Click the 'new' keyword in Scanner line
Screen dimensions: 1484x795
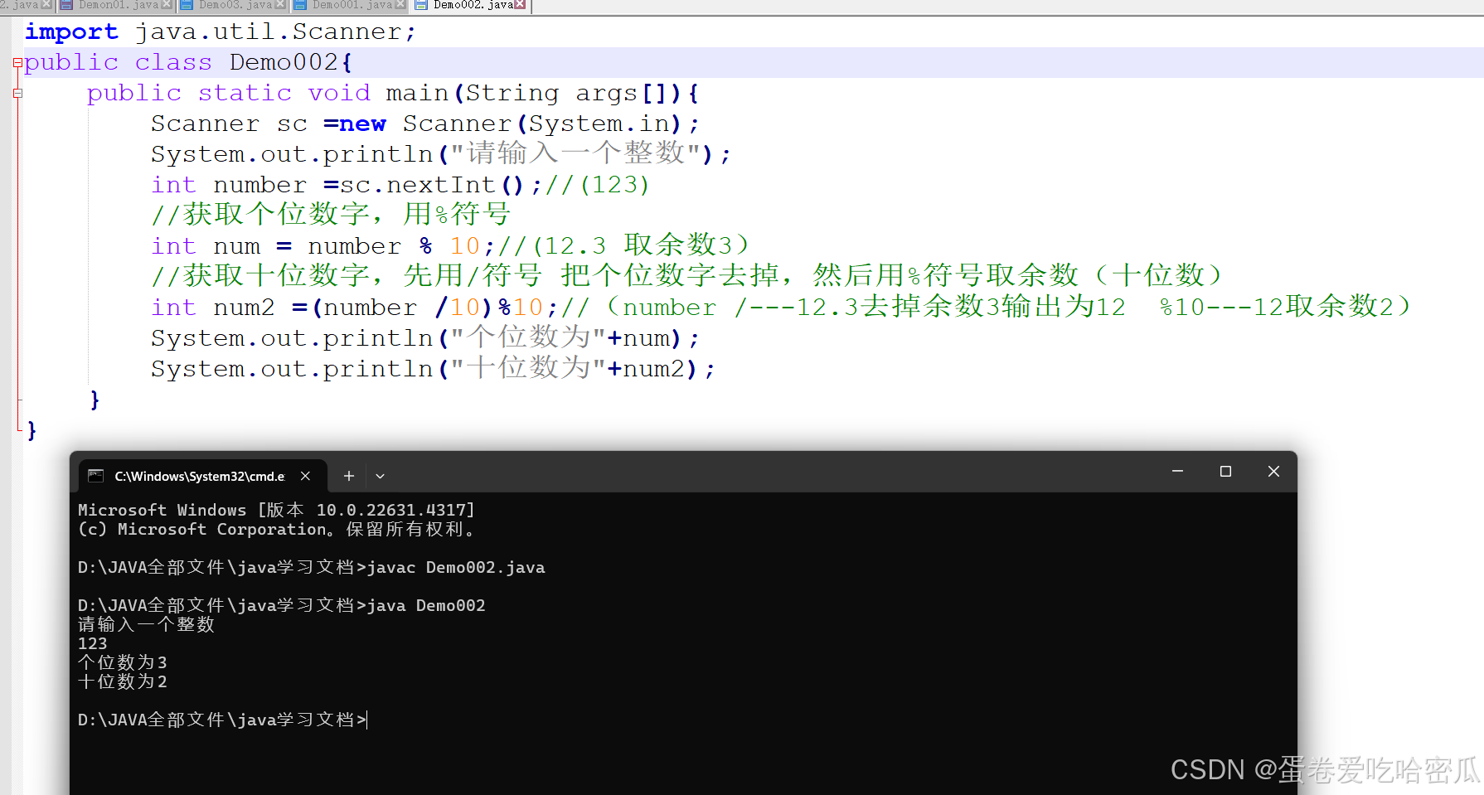coord(362,124)
